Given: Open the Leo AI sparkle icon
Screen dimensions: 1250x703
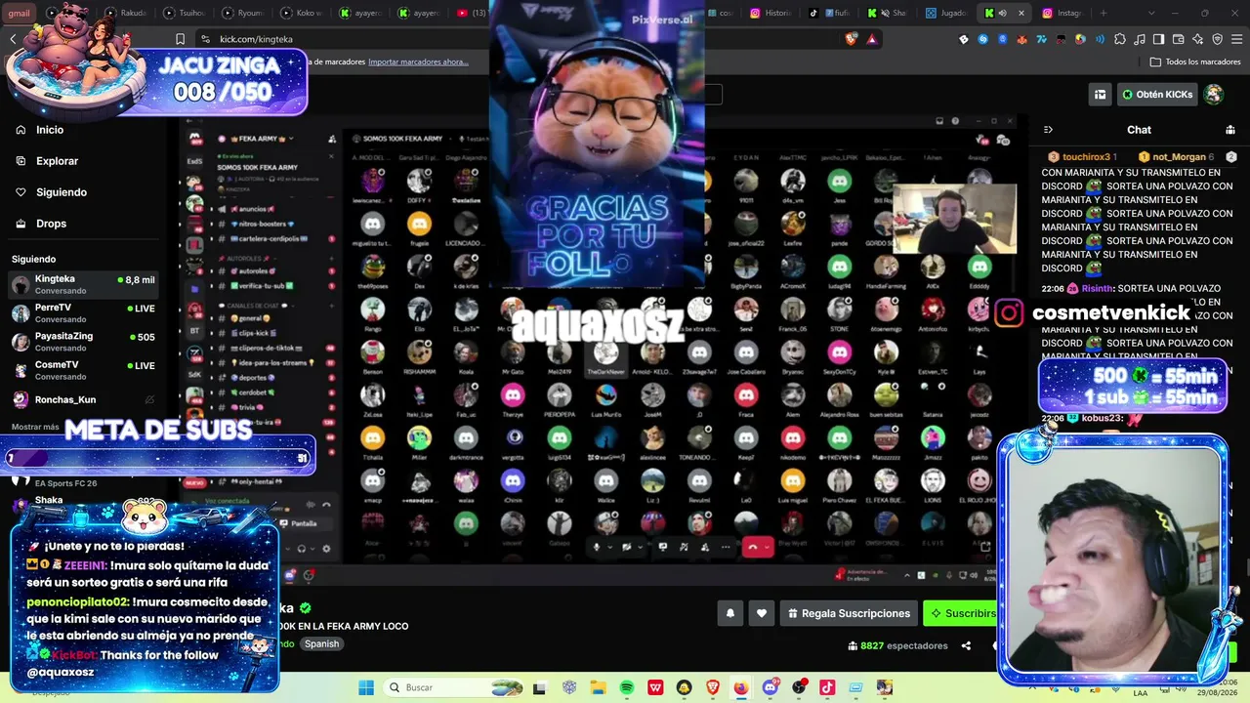Looking at the screenshot, I should click(x=1197, y=39).
